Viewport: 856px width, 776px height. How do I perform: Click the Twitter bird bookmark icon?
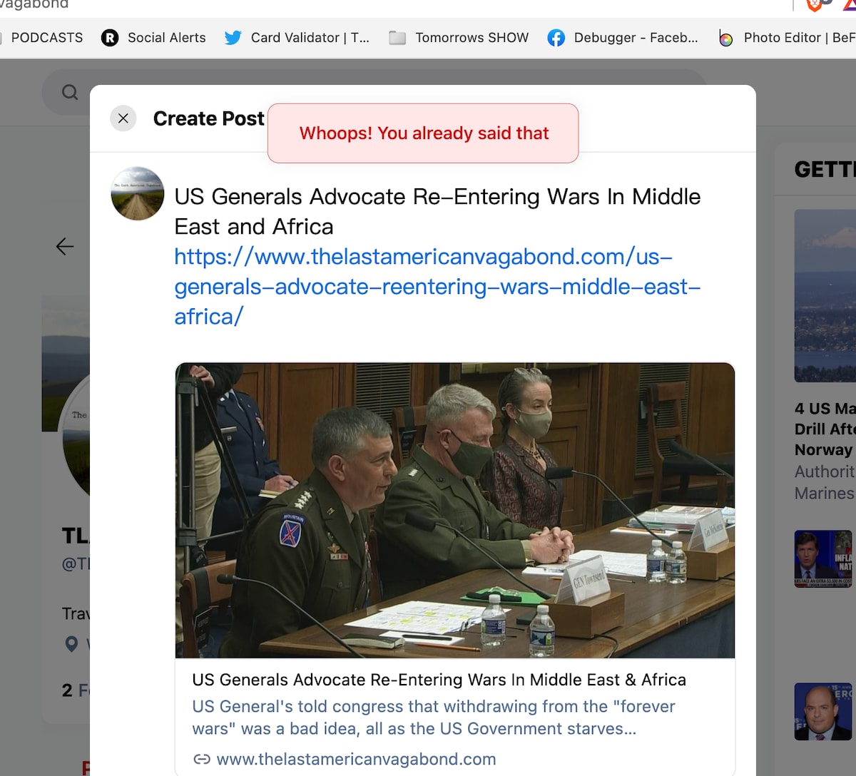233,38
